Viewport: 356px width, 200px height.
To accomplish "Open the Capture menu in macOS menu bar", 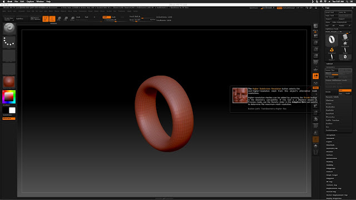I will [30, 1].
